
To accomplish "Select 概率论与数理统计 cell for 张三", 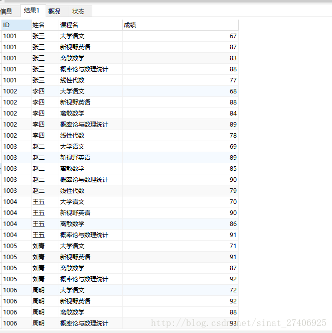I will click(91, 69).
